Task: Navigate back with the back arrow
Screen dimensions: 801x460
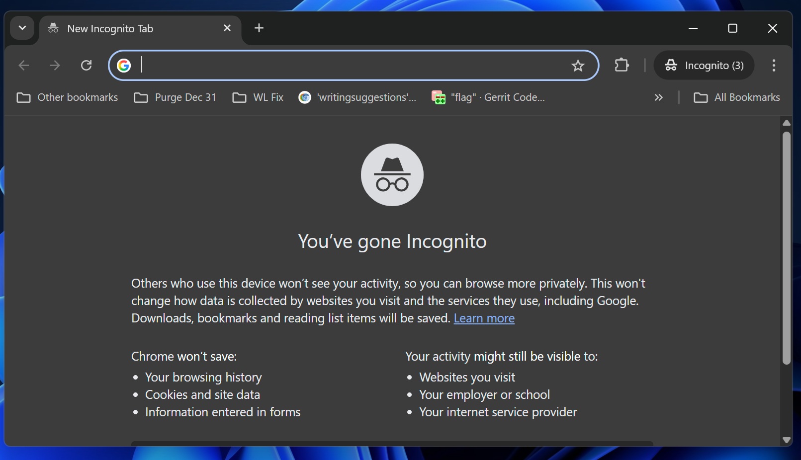Action: click(x=23, y=65)
